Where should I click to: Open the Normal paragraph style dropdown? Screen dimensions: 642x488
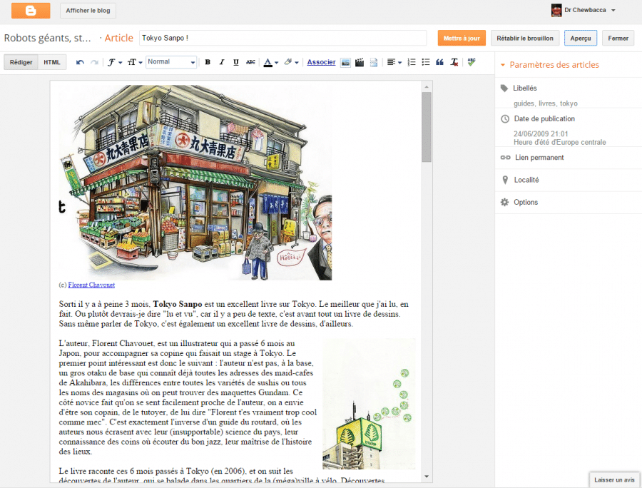pyautogui.click(x=171, y=63)
